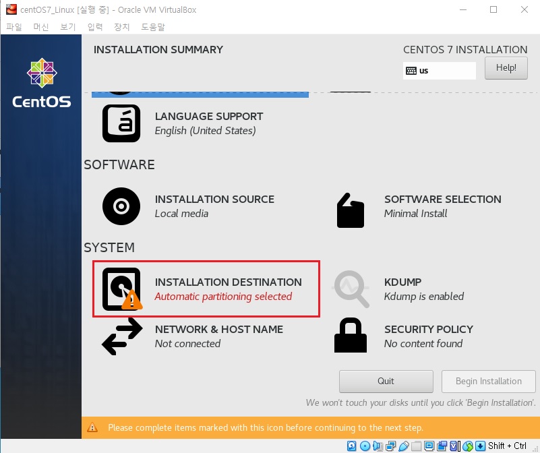Open Installation Destination via the disk warning icon
Viewport: 540px width, 453px height.
(122, 289)
